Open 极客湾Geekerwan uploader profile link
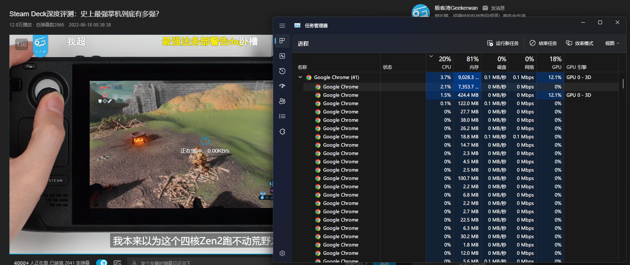 (456, 8)
